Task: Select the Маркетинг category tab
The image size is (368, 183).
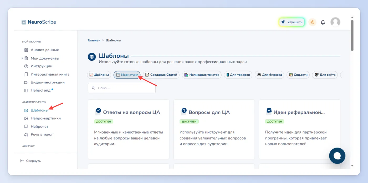Action: pos(127,75)
